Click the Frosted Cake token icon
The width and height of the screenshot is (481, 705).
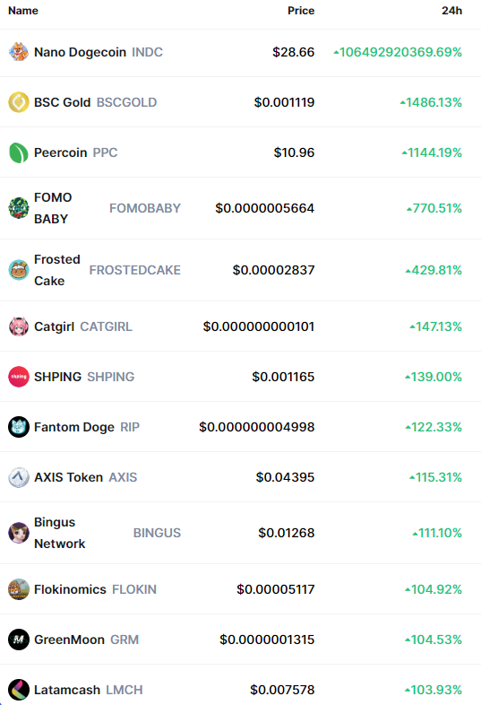(19, 270)
